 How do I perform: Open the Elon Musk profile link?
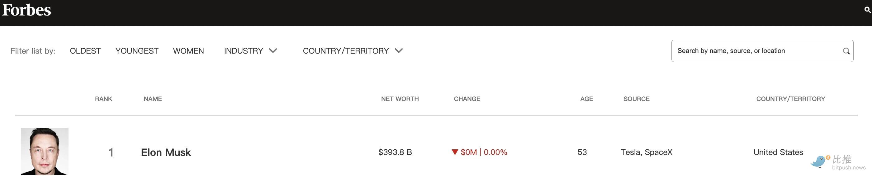166,152
